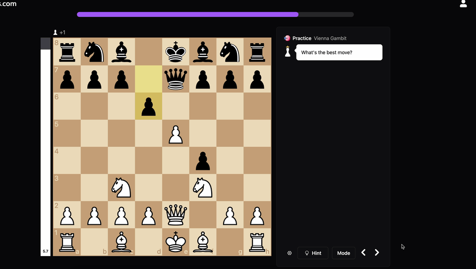This screenshot has width=476, height=269.
Task: Click the captured pawn +1 indicator
Action: coord(59,33)
